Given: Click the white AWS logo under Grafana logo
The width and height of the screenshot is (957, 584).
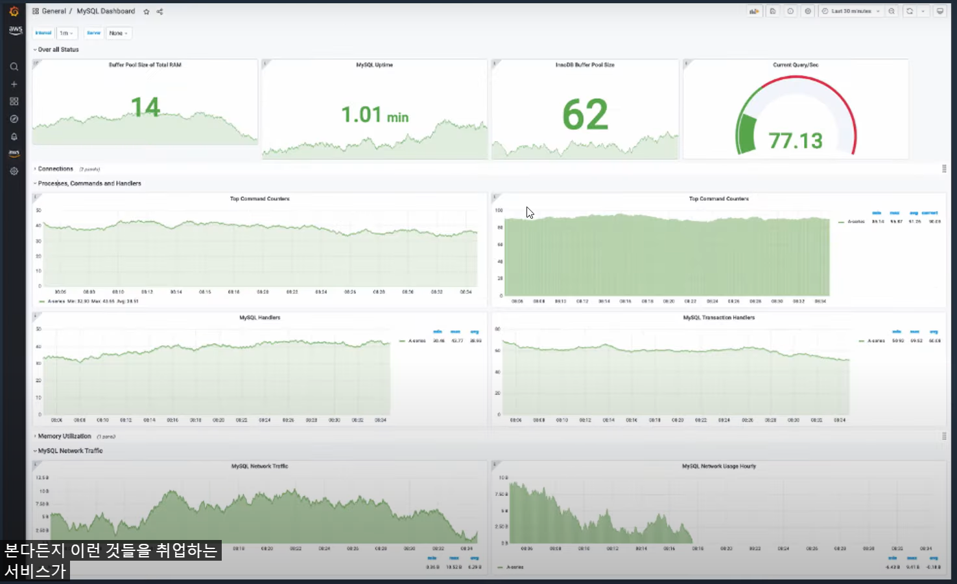Looking at the screenshot, I should tap(15, 30).
